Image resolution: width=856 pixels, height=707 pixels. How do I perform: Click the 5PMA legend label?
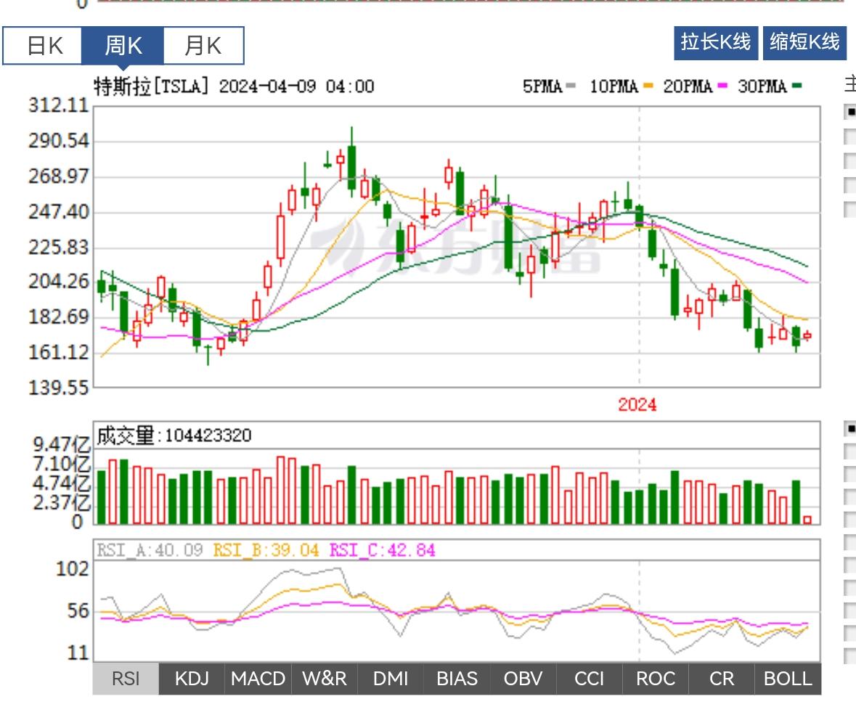(542, 86)
